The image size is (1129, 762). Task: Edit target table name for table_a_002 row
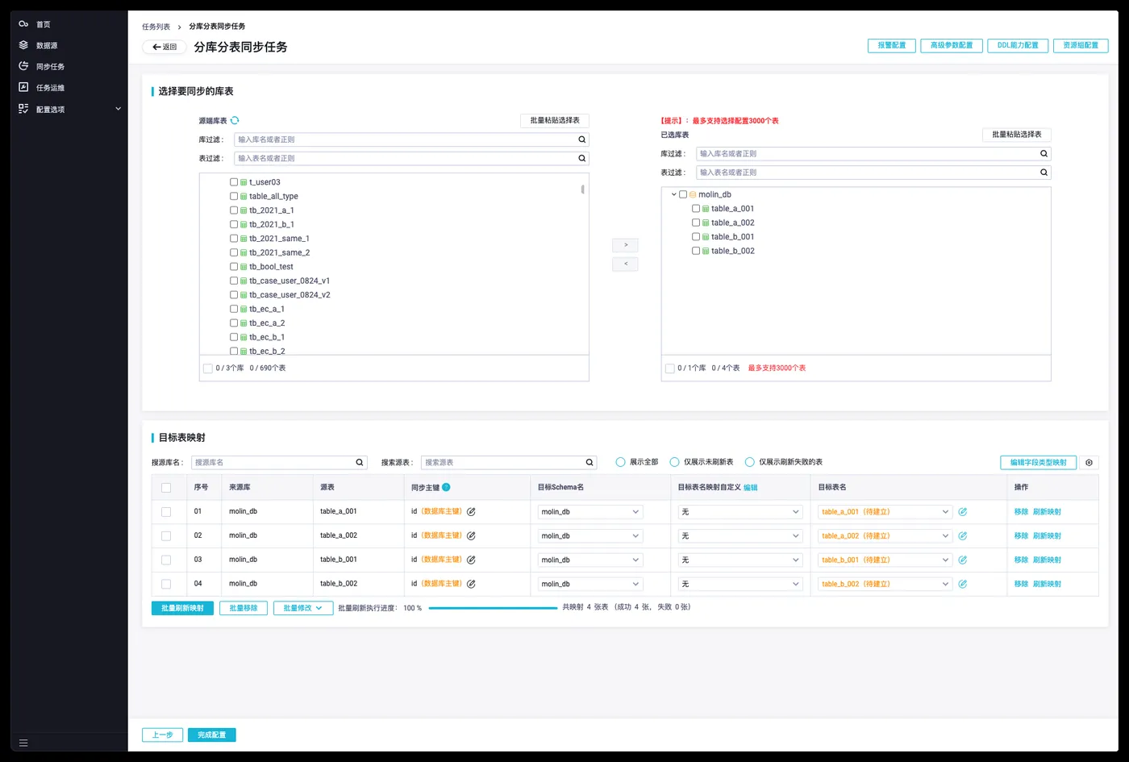pyautogui.click(x=963, y=535)
